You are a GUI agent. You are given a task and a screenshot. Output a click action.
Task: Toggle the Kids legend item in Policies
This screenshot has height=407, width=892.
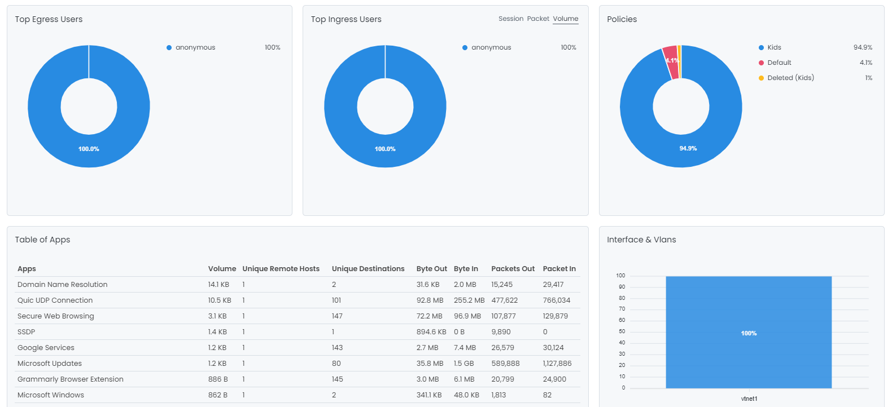(x=774, y=47)
